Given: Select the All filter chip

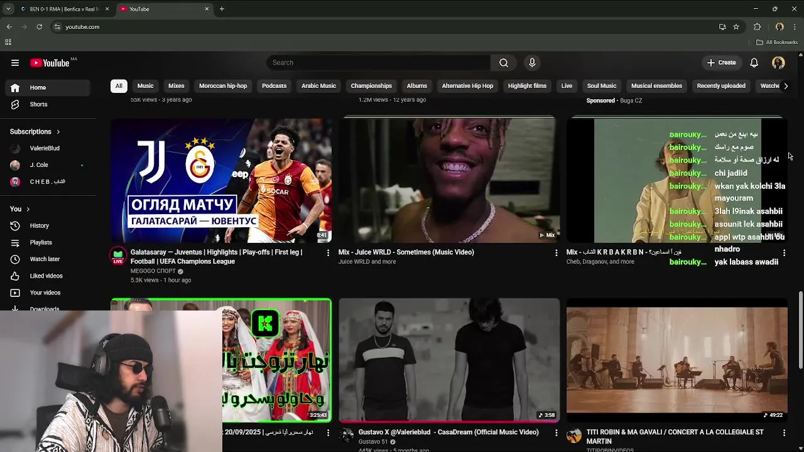Looking at the screenshot, I should point(118,86).
